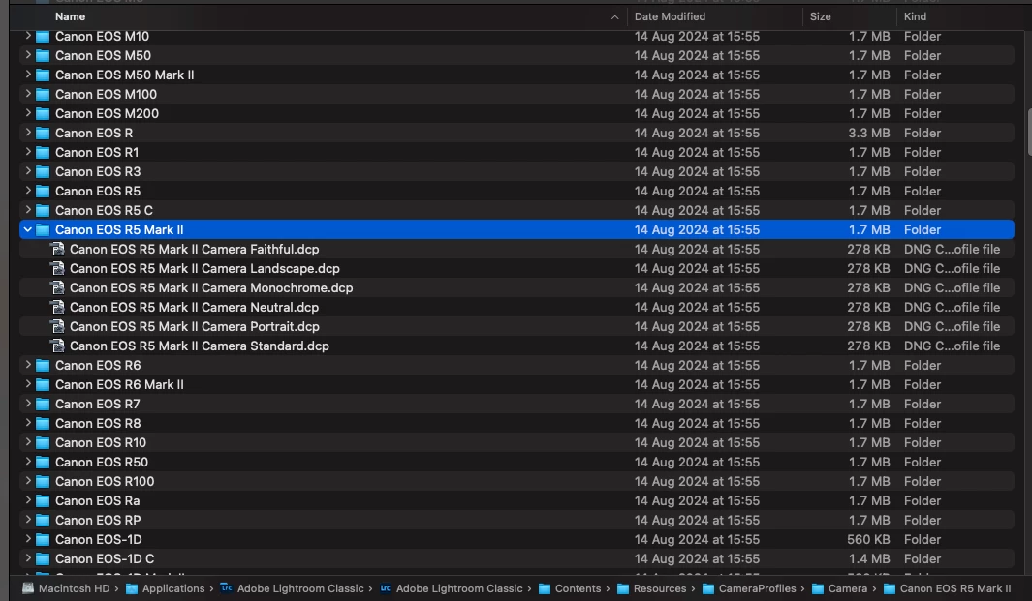Expand the Canon EOS RP folder
This screenshot has height=601, width=1032.
tap(28, 520)
